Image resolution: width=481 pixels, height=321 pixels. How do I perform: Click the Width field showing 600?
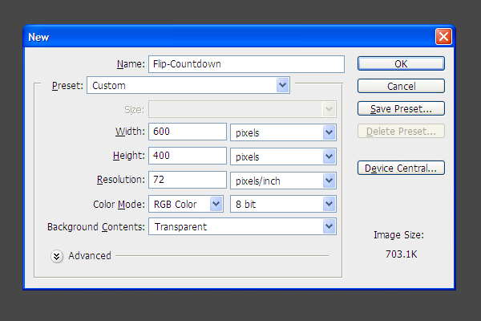(x=188, y=132)
